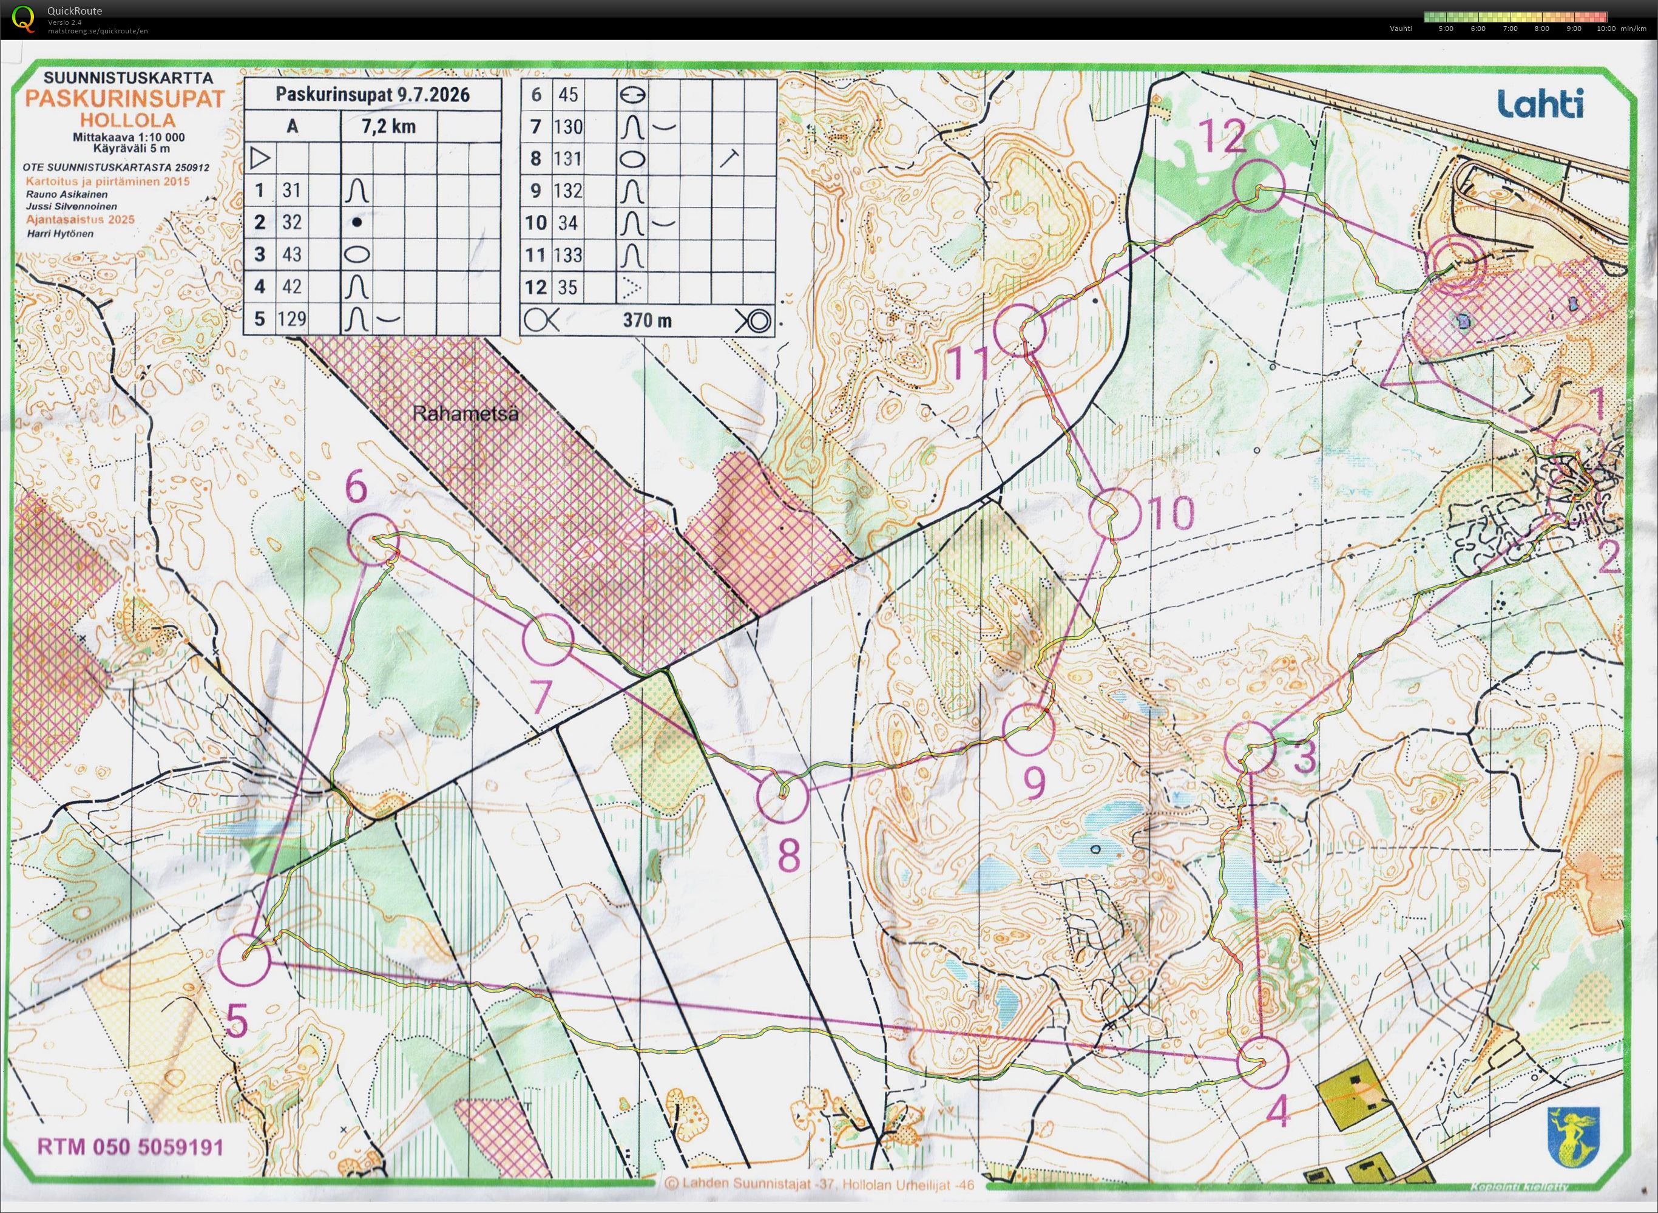This screenshot has width=1658, height=1213.
Task: Click the Lahti logo on the map
Action: (1539, 104)
